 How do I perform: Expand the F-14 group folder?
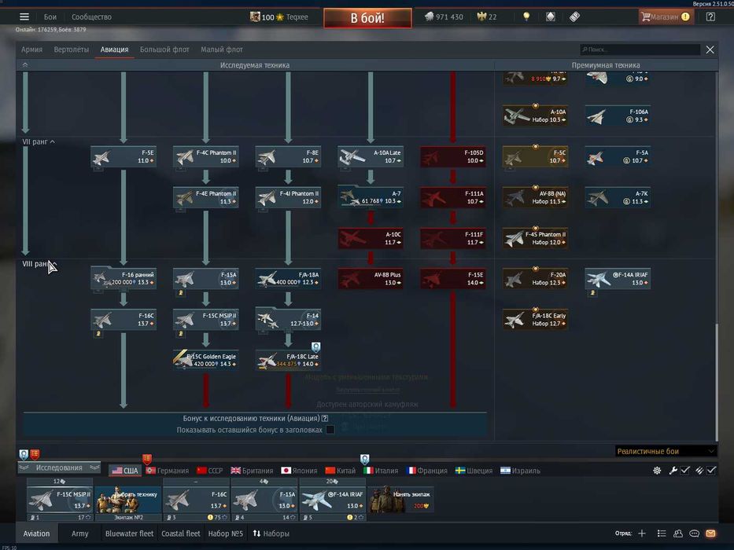tap(288, 318)
